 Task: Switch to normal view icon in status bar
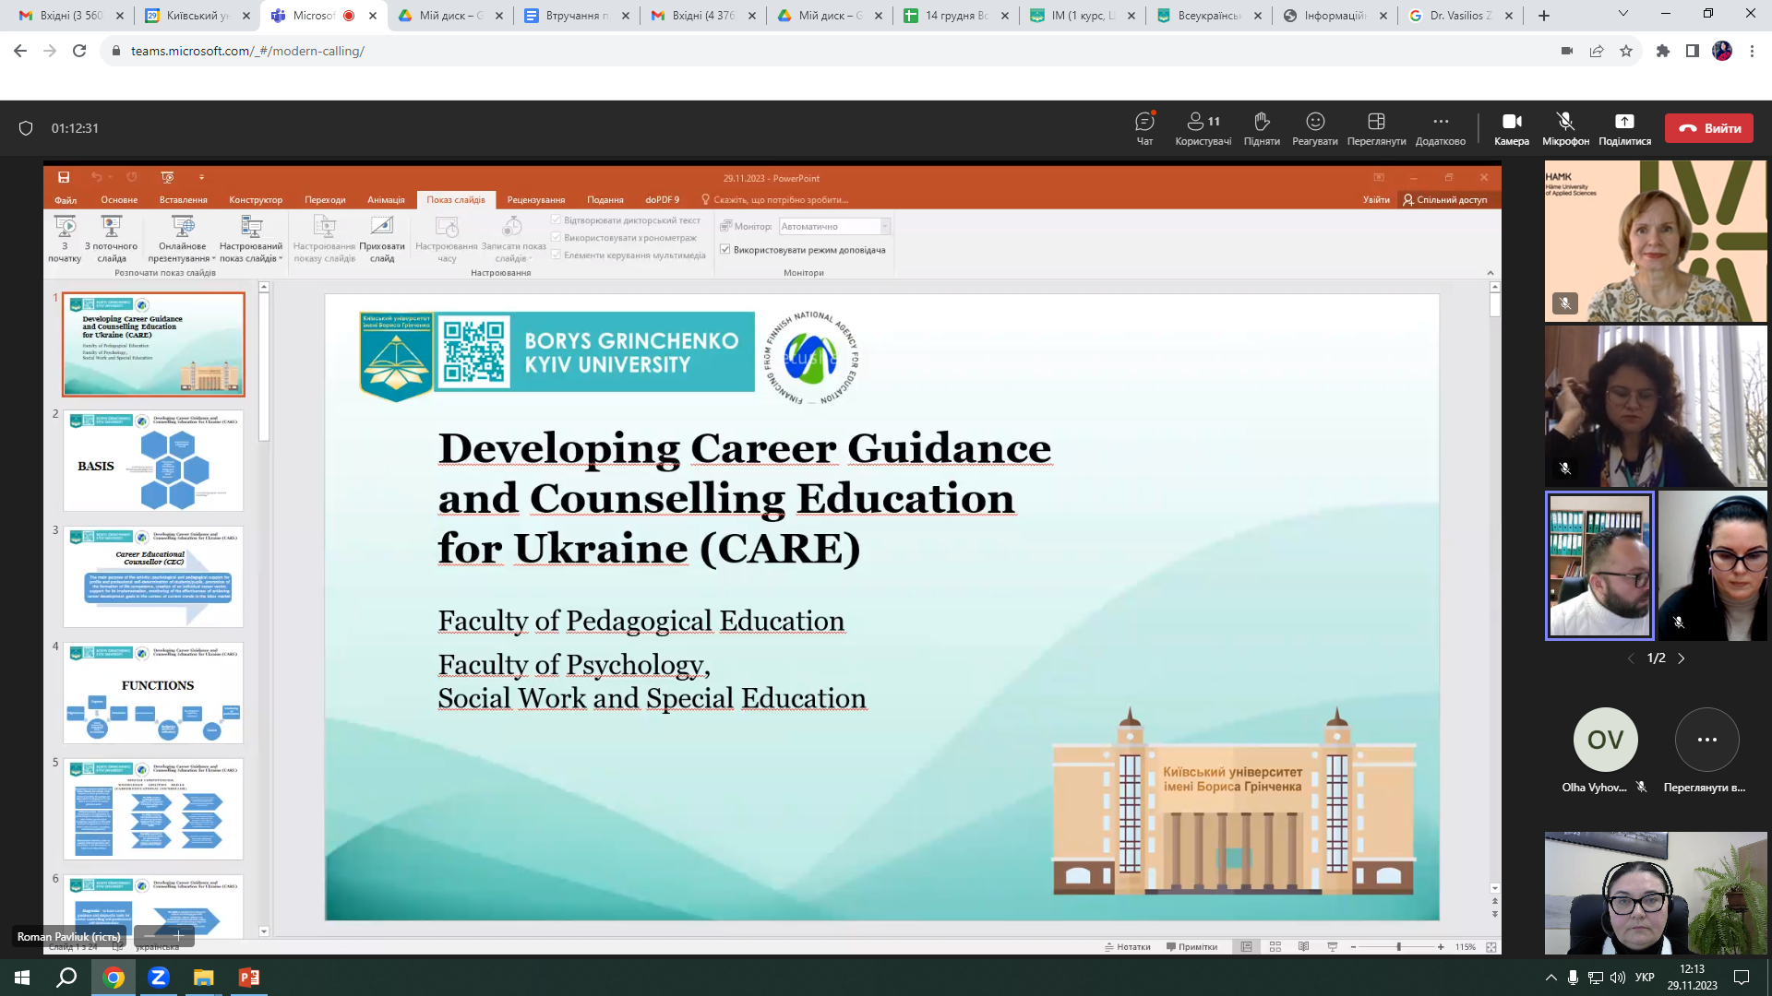pyautogui.click(x=1246, y=947)
